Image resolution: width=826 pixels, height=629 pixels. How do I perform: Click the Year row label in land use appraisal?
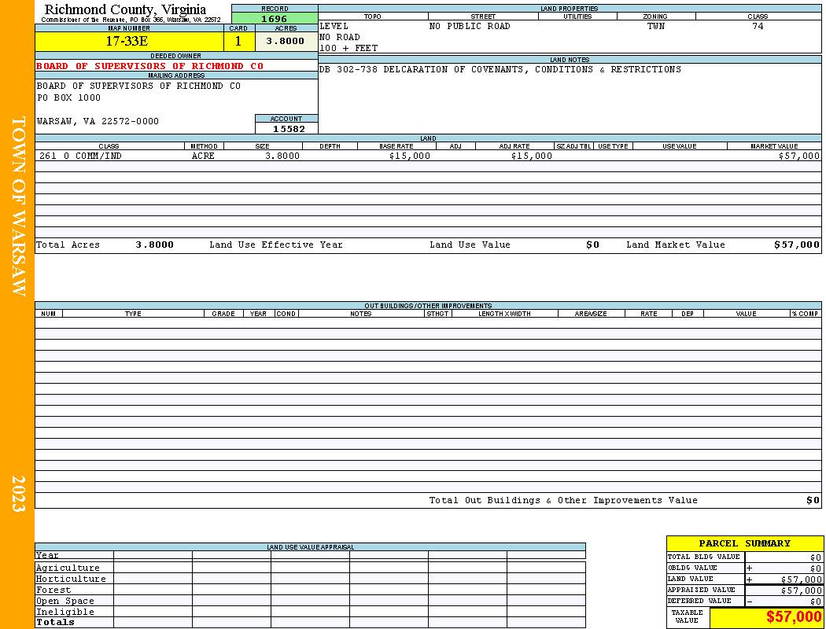tap(47, 555)
